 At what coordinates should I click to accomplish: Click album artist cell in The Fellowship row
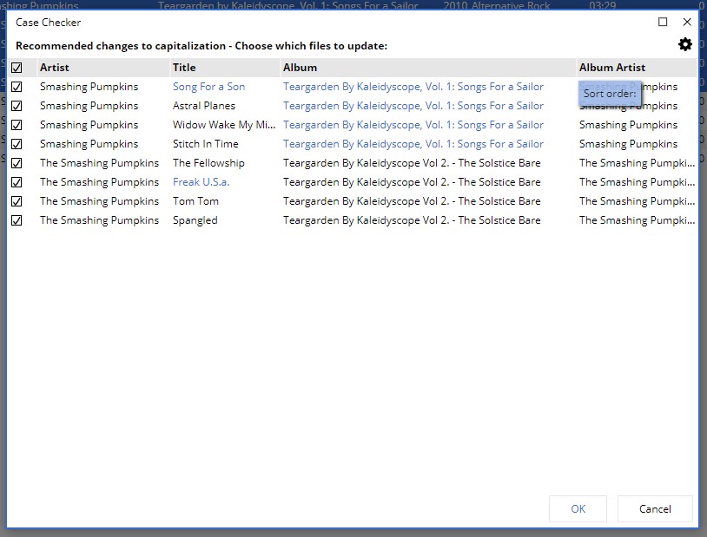click(x=637, y=162)
